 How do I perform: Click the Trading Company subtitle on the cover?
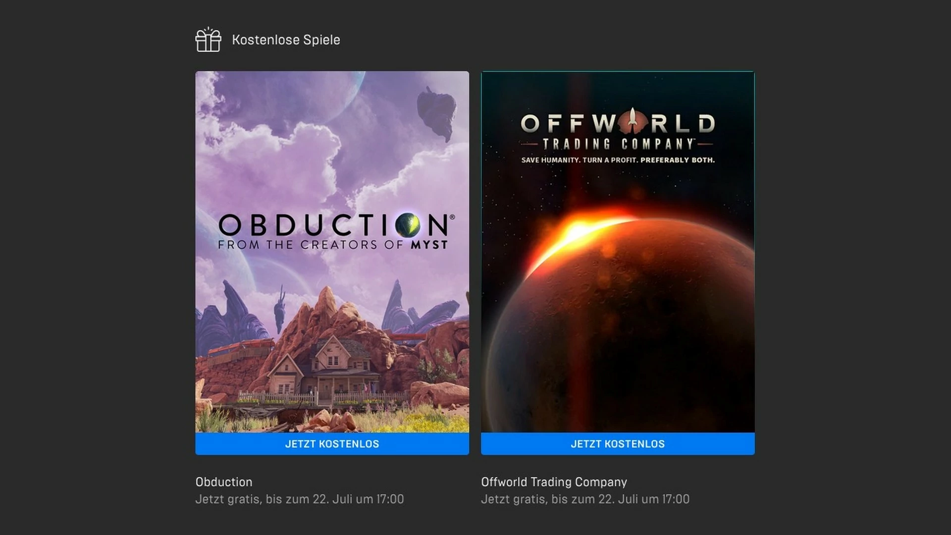click(x=618, y=144)
